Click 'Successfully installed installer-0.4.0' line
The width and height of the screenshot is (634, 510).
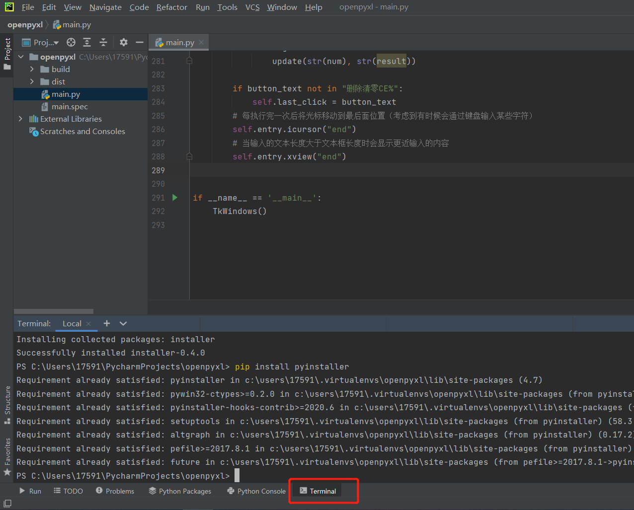click(x=111, y=353)
